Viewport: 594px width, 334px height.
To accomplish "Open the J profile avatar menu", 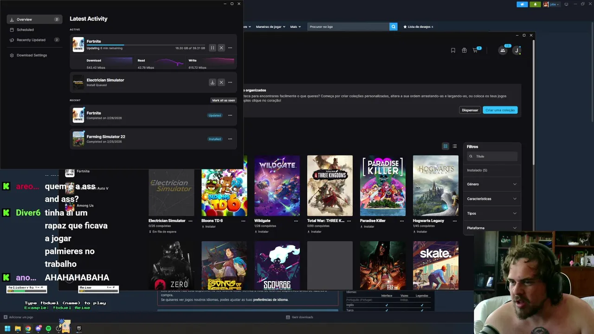I will tap(517, 50).
